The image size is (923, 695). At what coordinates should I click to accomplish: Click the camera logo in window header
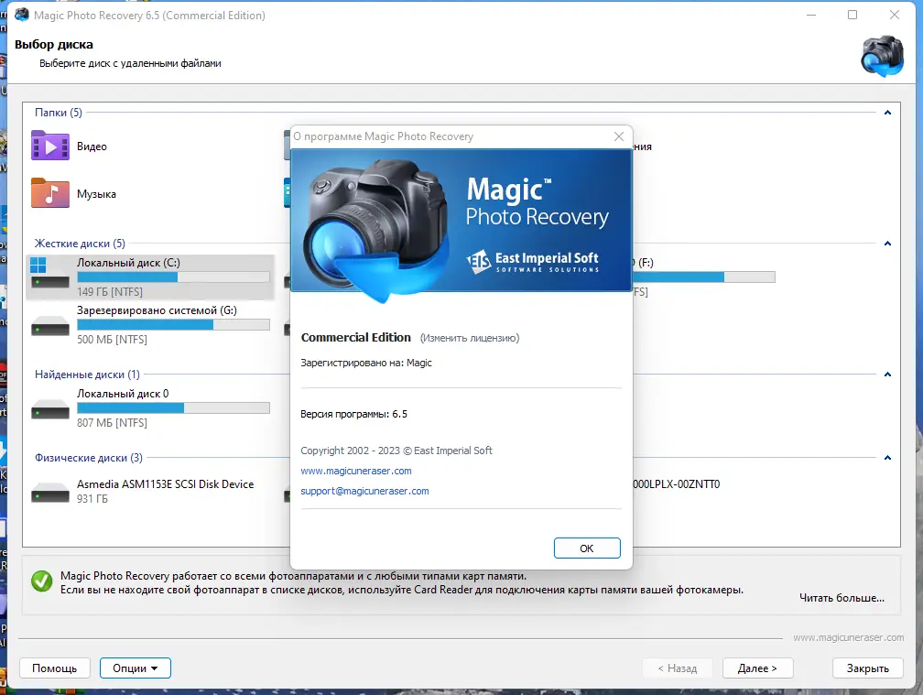click(882, 56)
